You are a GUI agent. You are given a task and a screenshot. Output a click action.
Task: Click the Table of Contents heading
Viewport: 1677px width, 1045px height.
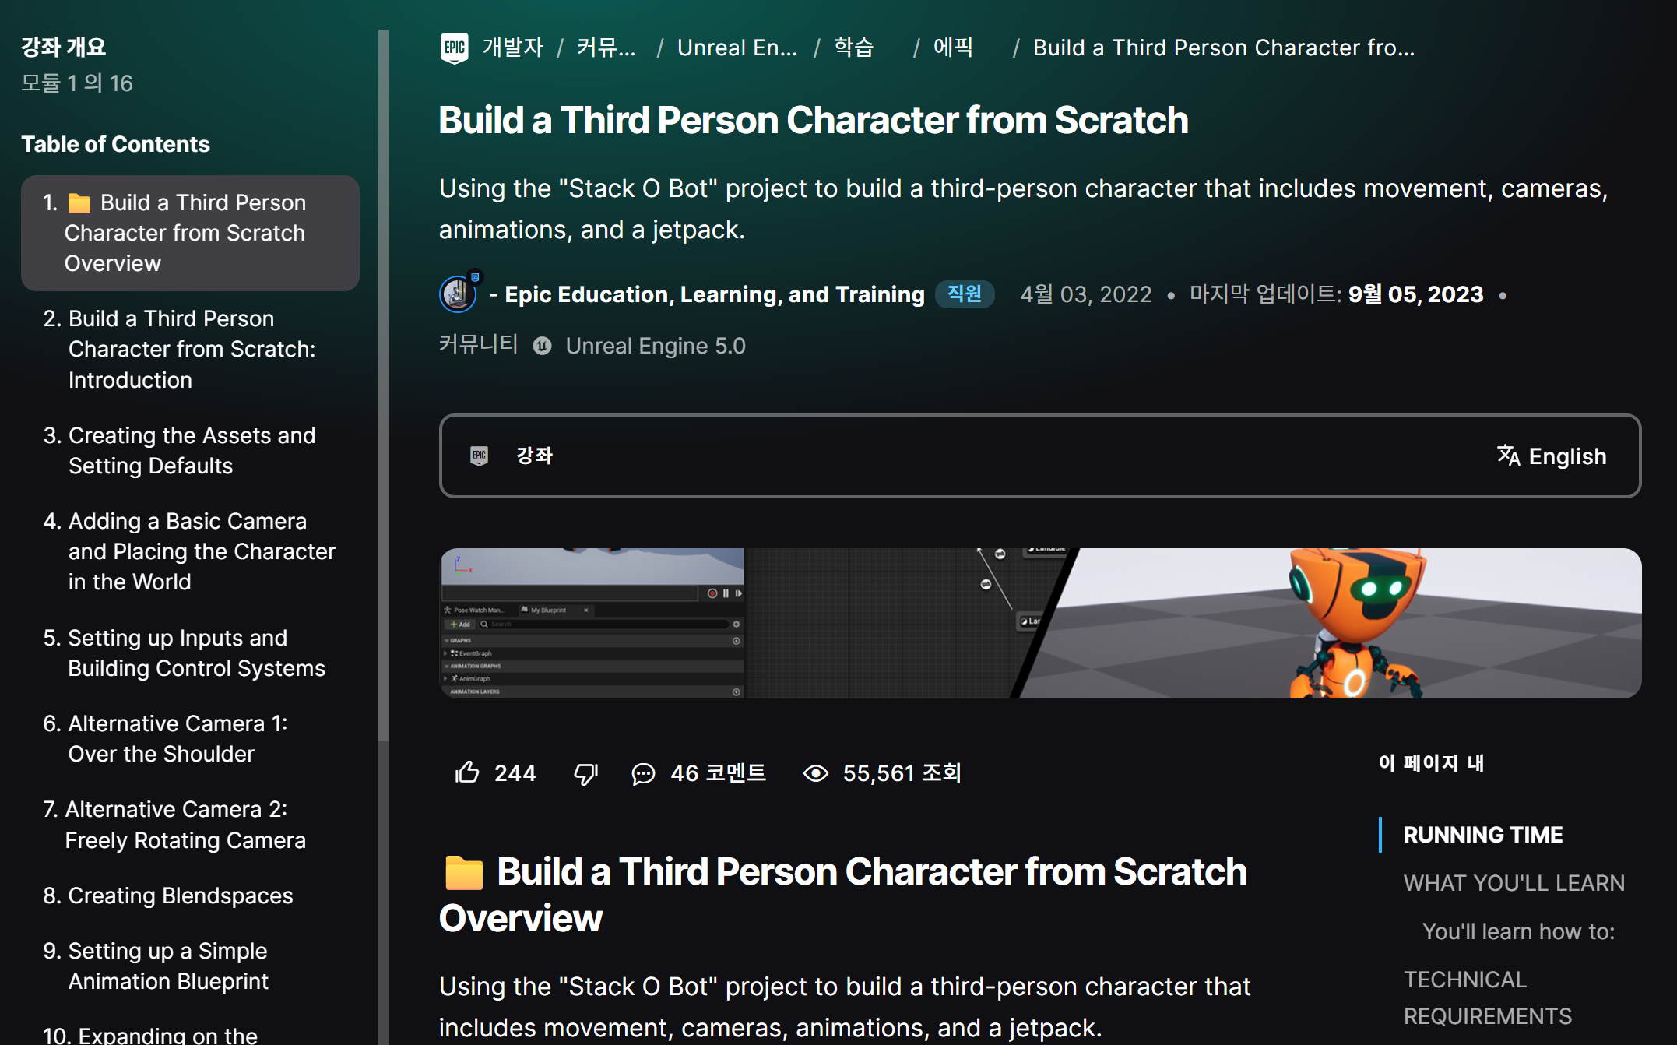(x=115, y=144)
